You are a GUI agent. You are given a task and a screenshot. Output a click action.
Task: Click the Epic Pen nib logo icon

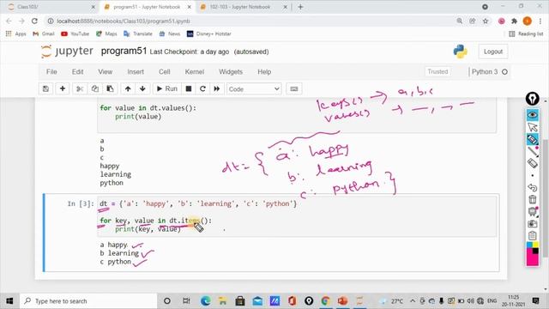(x=533, y=99)
